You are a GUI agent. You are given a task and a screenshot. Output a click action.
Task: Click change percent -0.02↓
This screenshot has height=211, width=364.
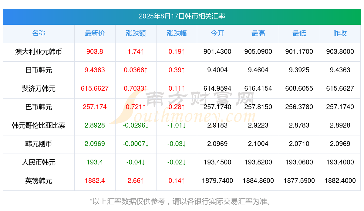tap(177, 162)
